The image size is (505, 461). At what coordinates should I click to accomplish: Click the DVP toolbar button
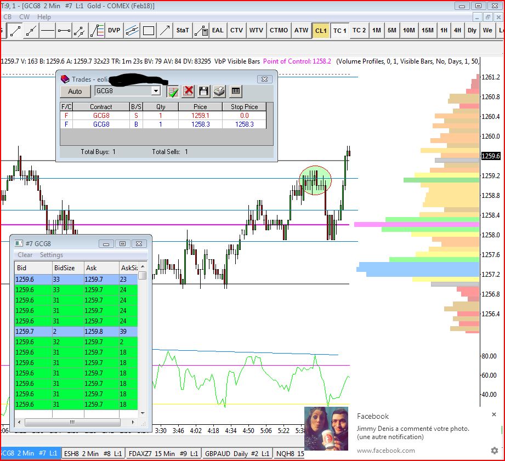tap(114, 31)
